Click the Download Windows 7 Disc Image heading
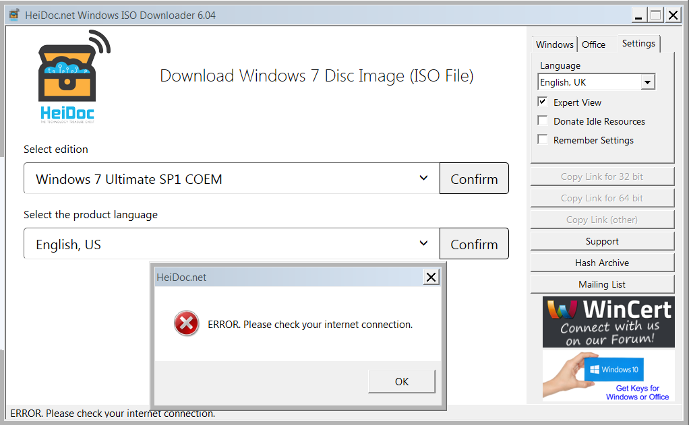 click(x=316, y=76)
